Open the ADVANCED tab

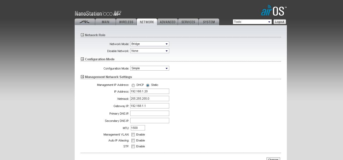(168, 22)
